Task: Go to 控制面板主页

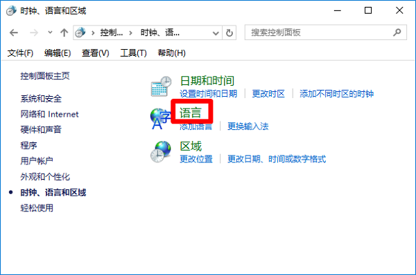Action: click(45, 76)
